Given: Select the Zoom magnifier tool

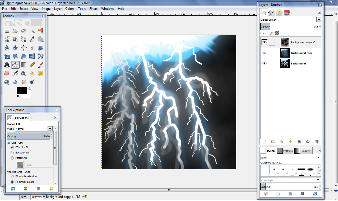Looking at the screenshot, I should (41, 39).
